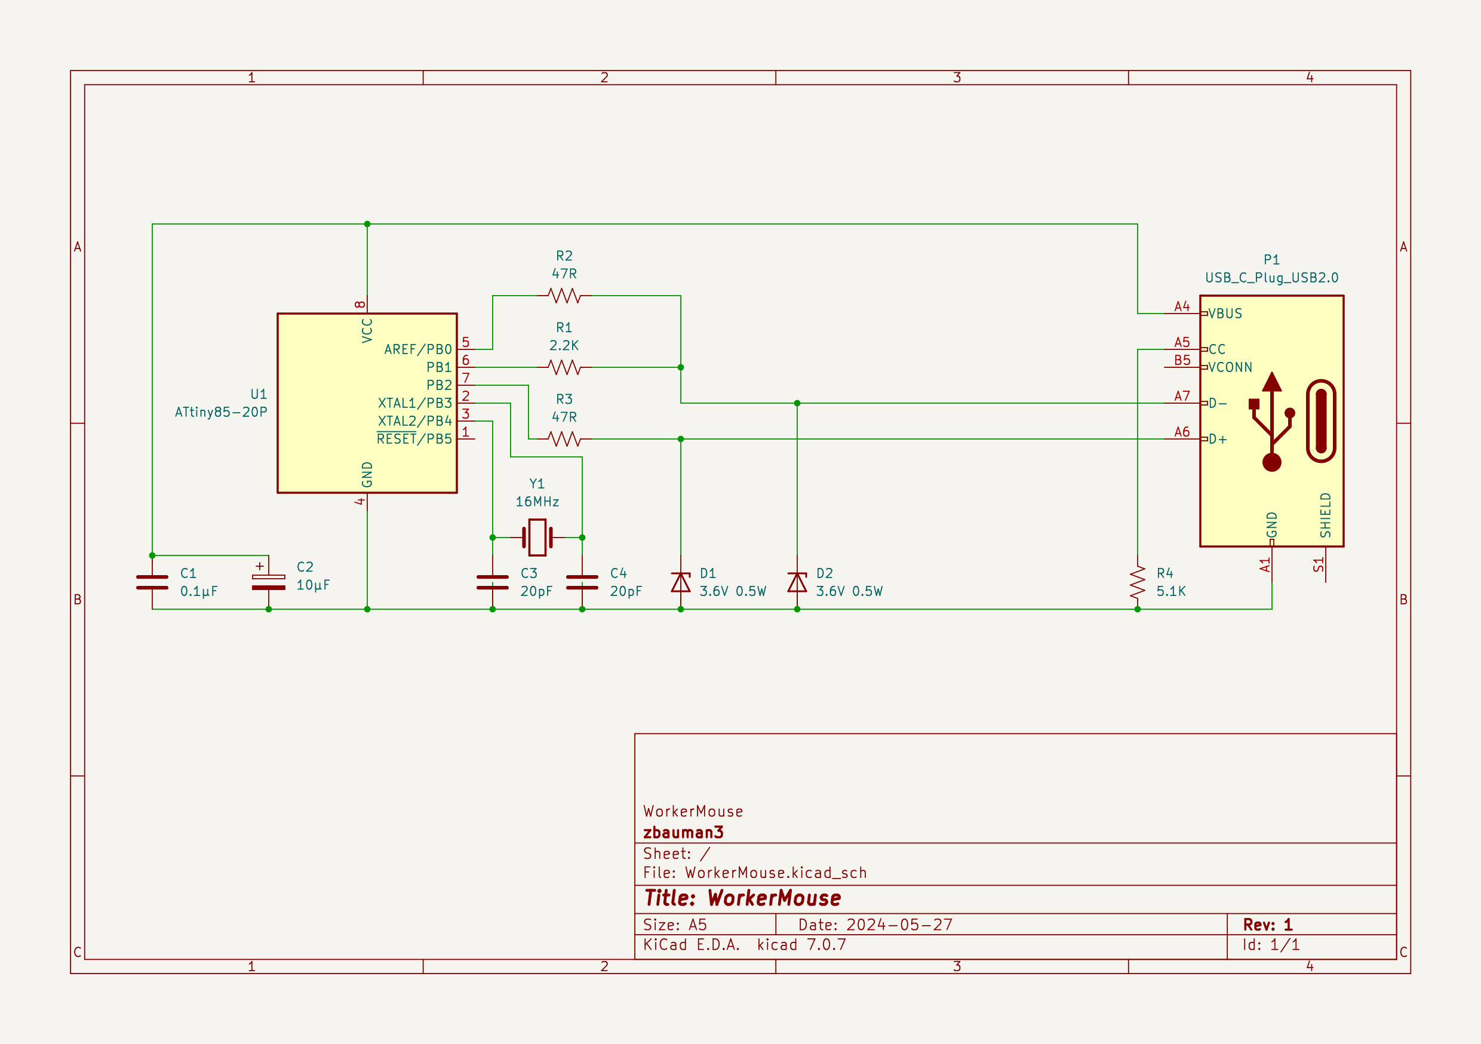Click capacitor C3 symbol

coord(492,582)
